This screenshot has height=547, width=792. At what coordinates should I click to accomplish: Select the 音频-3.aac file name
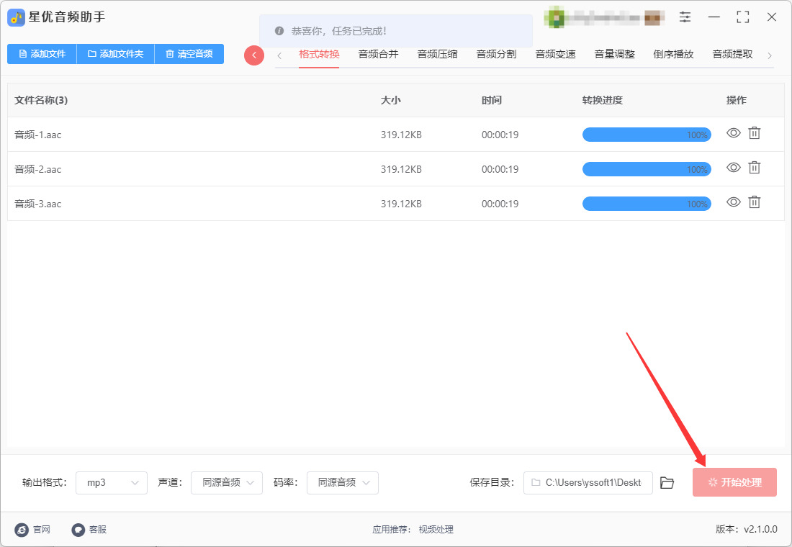pos(38,204)
